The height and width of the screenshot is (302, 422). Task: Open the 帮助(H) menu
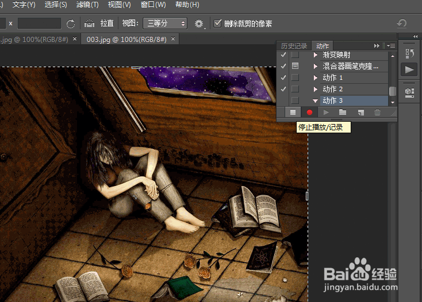187,5
